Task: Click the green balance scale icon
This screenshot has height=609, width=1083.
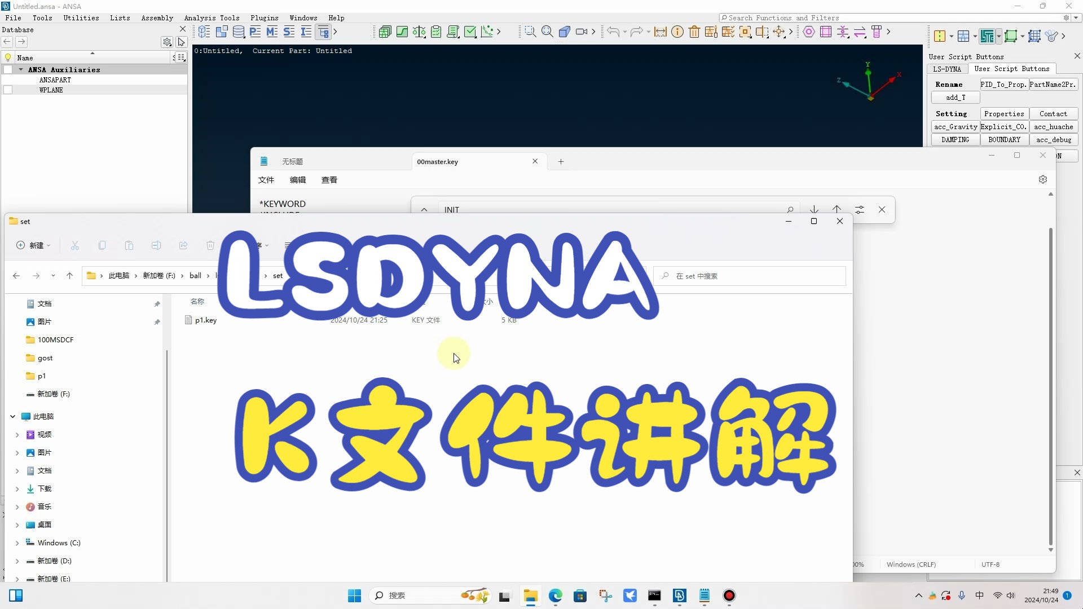Action: (x=419, y=32)
